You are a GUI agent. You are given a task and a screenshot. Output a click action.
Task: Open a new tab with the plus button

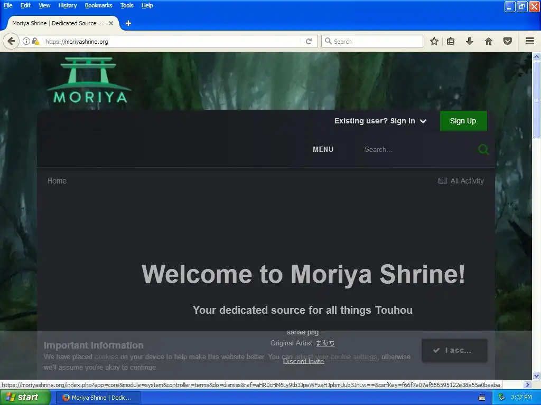pyautogui.click(x=128, y=23)
